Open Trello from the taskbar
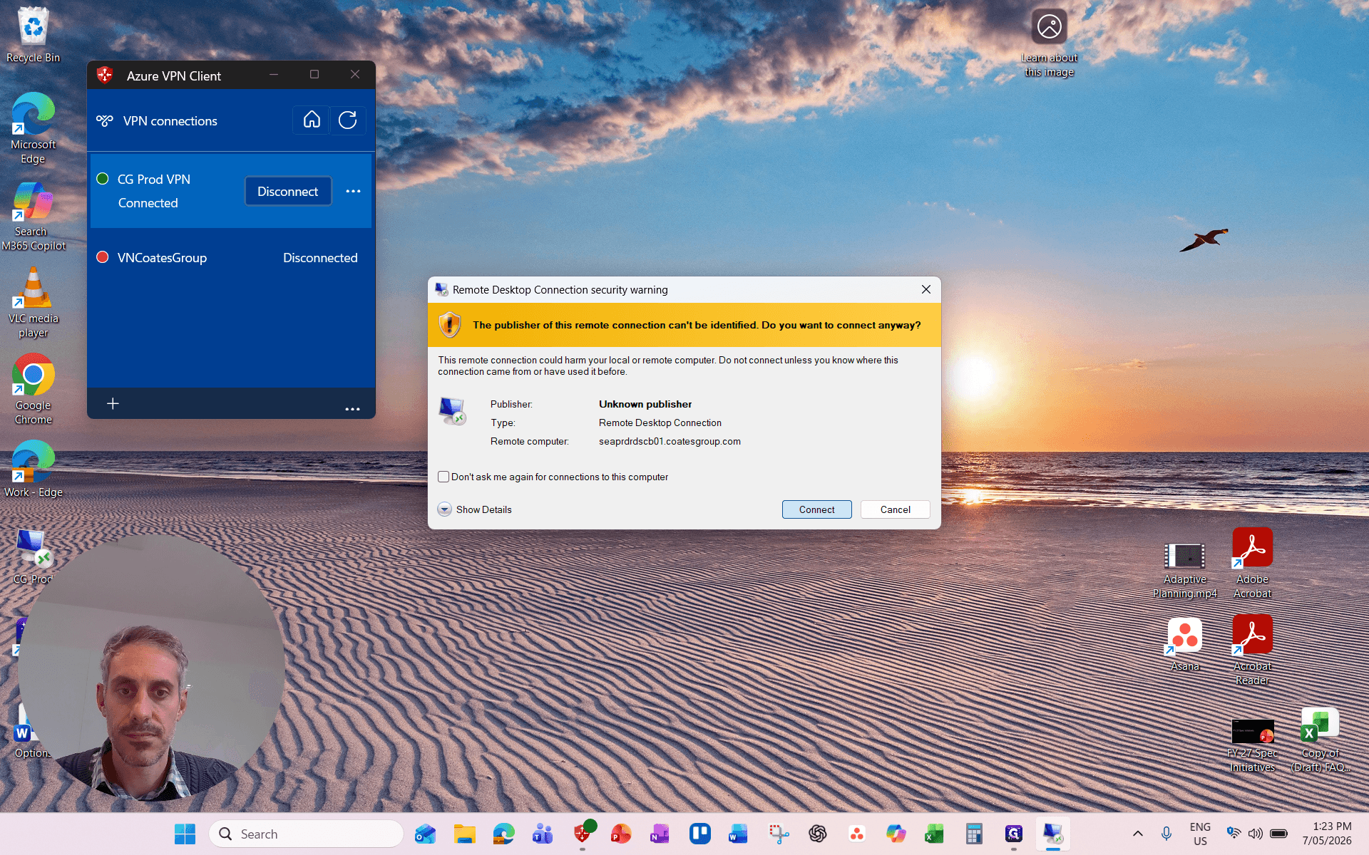Screen dimensions: 1369x855 [x=700, y=834]
